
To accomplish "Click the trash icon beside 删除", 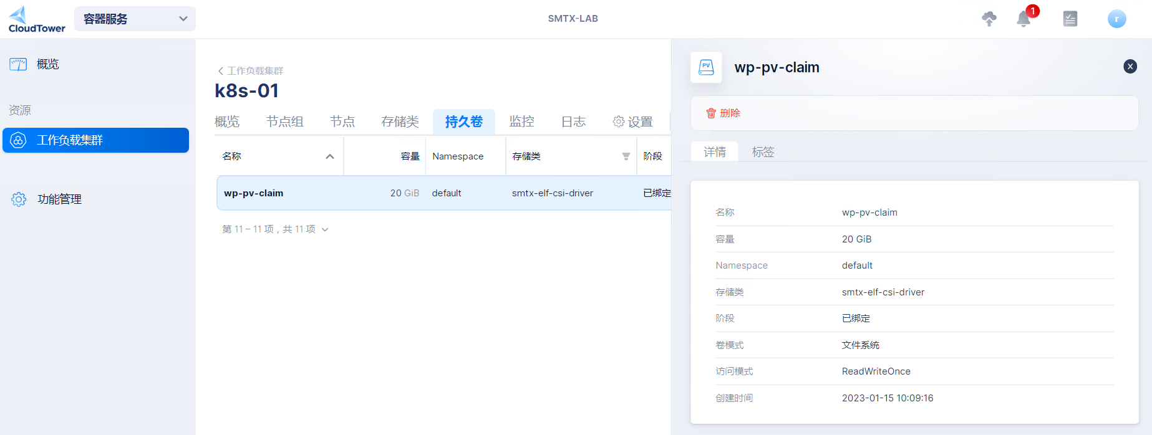I will pos(711,113).
